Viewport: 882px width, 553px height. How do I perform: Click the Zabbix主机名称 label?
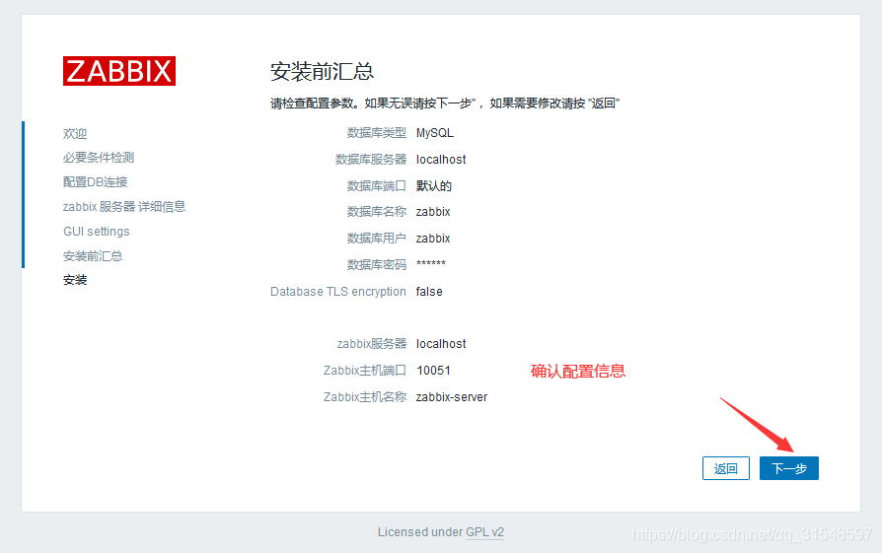point(364,397)
